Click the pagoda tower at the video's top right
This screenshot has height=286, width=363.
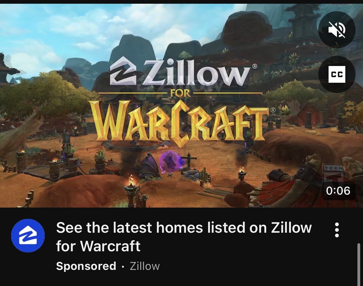pos(302,22)
